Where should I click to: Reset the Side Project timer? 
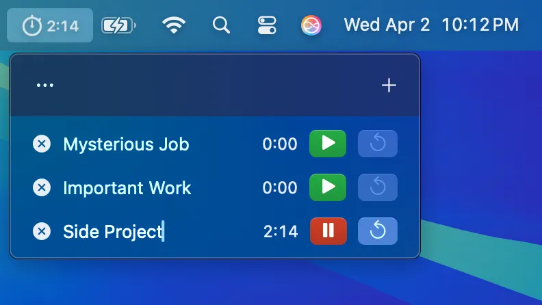click(378, 231)
